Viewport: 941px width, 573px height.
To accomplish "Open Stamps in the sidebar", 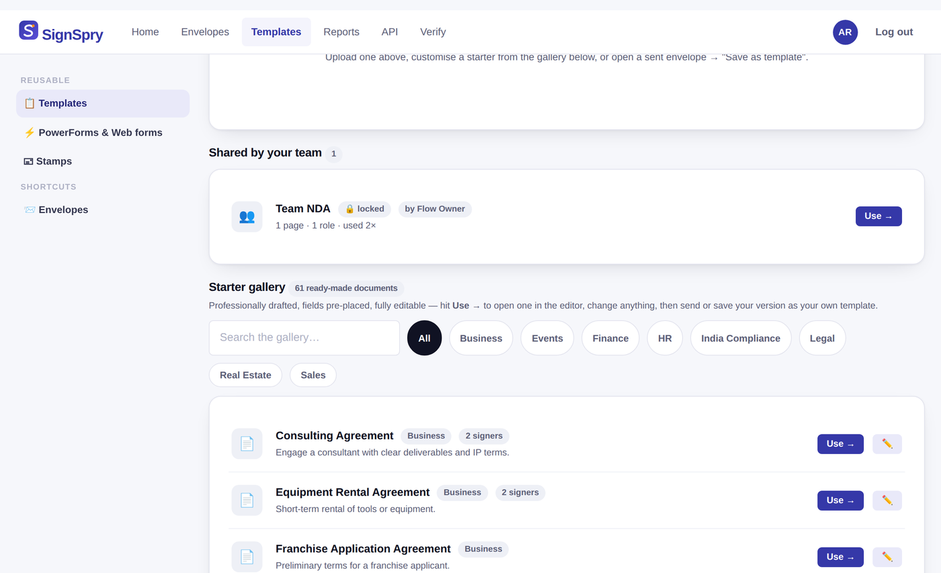I will pos(103,161).
